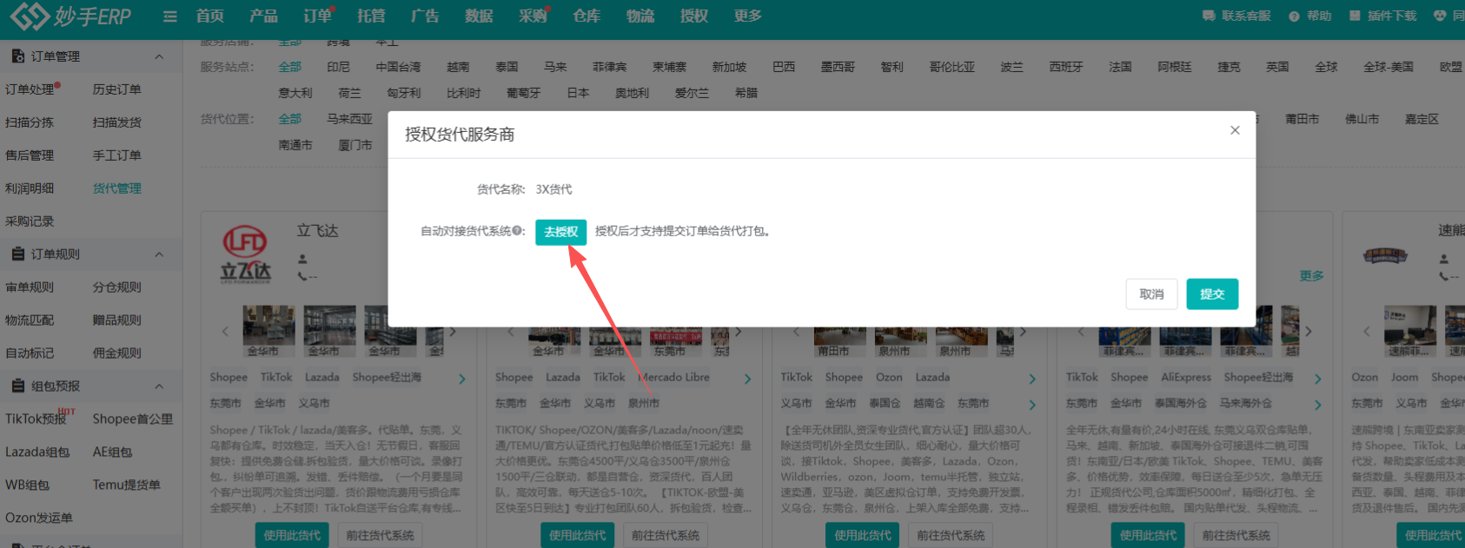Select 马来西亚 in the 货代位置 filter

click(x=349, y=119)
